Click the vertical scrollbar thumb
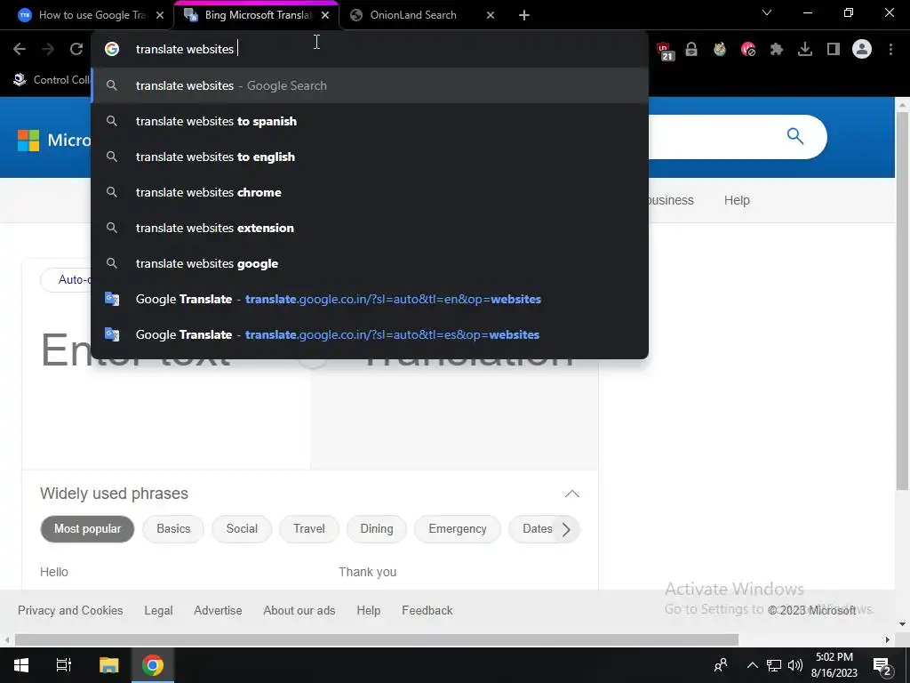910x683 pixels. [x=902, y=301]
